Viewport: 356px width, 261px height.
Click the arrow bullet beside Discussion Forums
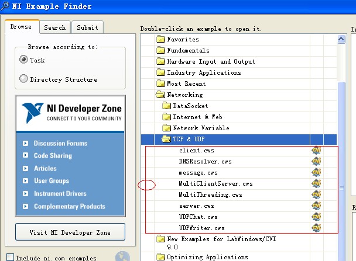coord(25,143)
